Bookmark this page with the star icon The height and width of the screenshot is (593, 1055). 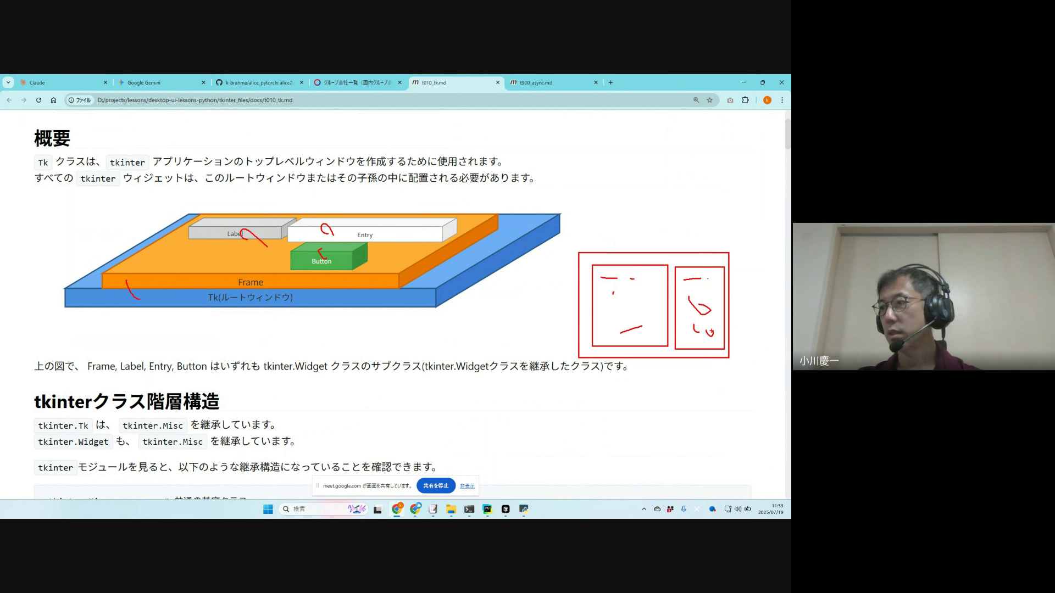(709, 100)
